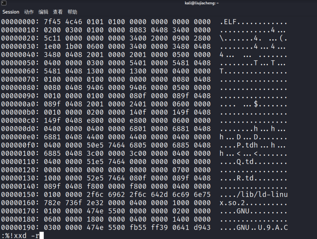317x239 pixels.
Task: Click offset label 00000040:
Action: [20, 55]
